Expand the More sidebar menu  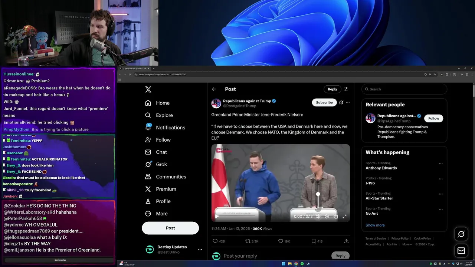[x=156, y=214]
